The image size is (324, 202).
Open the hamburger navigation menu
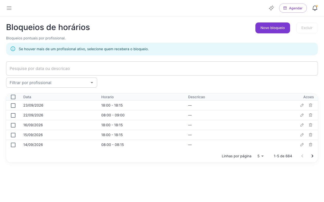(9, 8)
